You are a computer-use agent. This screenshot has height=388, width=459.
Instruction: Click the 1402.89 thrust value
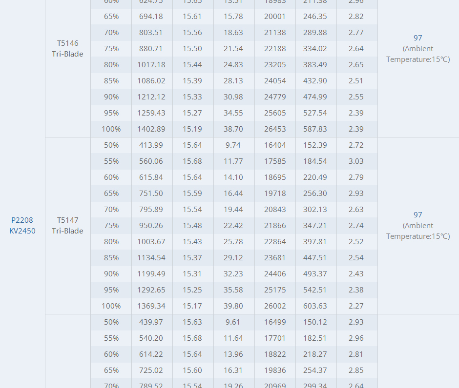pos(151,129)
